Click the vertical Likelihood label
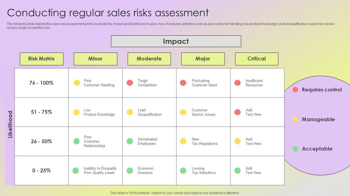This screenshot has width=350, height=196. [x=10, y=124]
